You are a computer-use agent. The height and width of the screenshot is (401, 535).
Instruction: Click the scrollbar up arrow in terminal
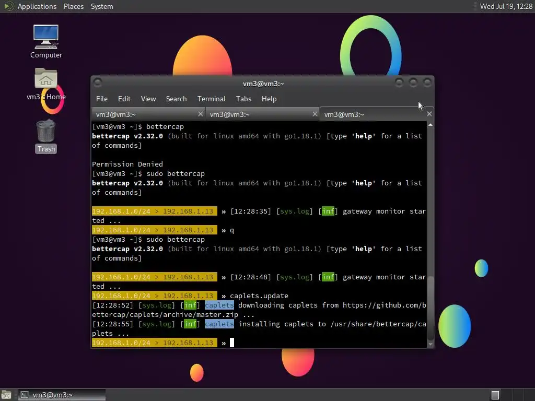[x=431, y=125]
